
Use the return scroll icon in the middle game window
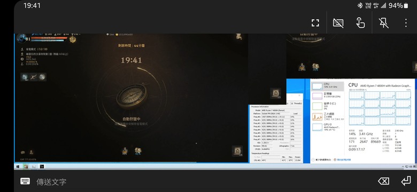[275, 93]
